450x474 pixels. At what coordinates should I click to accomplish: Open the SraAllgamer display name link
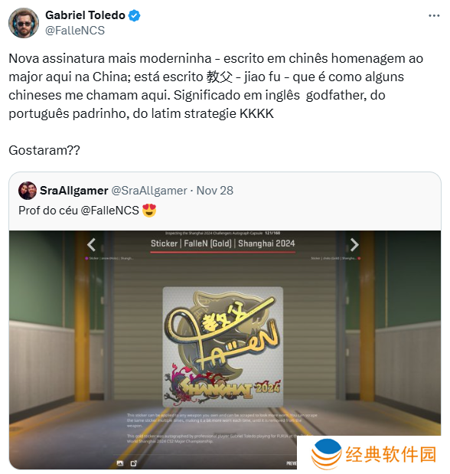74,191
